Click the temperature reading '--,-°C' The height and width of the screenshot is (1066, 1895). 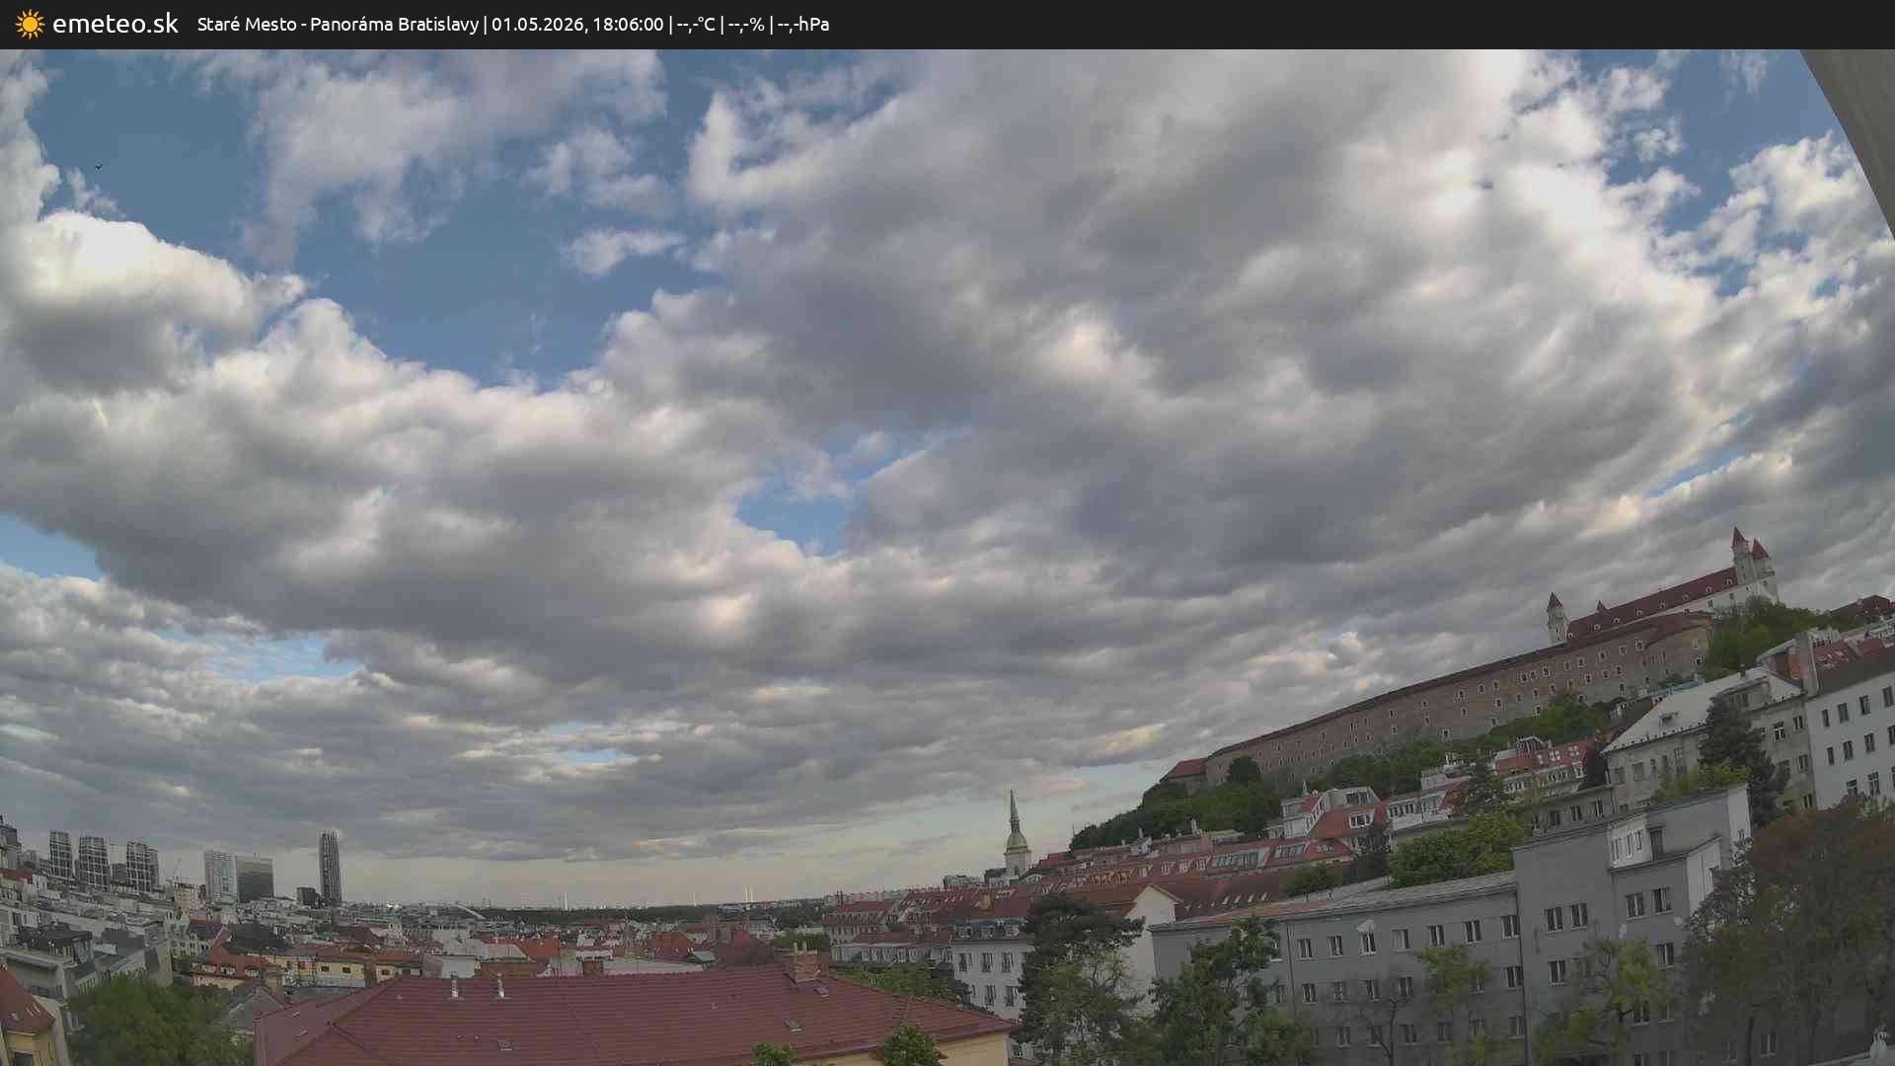pyautogui.click(x=696, y=25)
